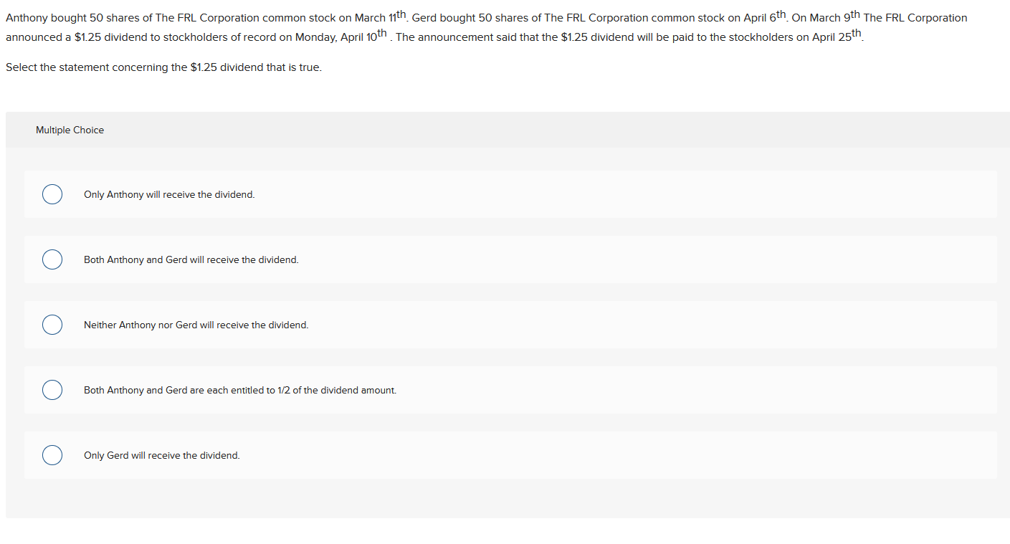
Task: Click the 'Select the statement' instruction line
Action: point(162,67)
